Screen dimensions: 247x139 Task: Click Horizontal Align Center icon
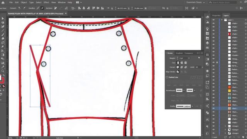point(84,8)
